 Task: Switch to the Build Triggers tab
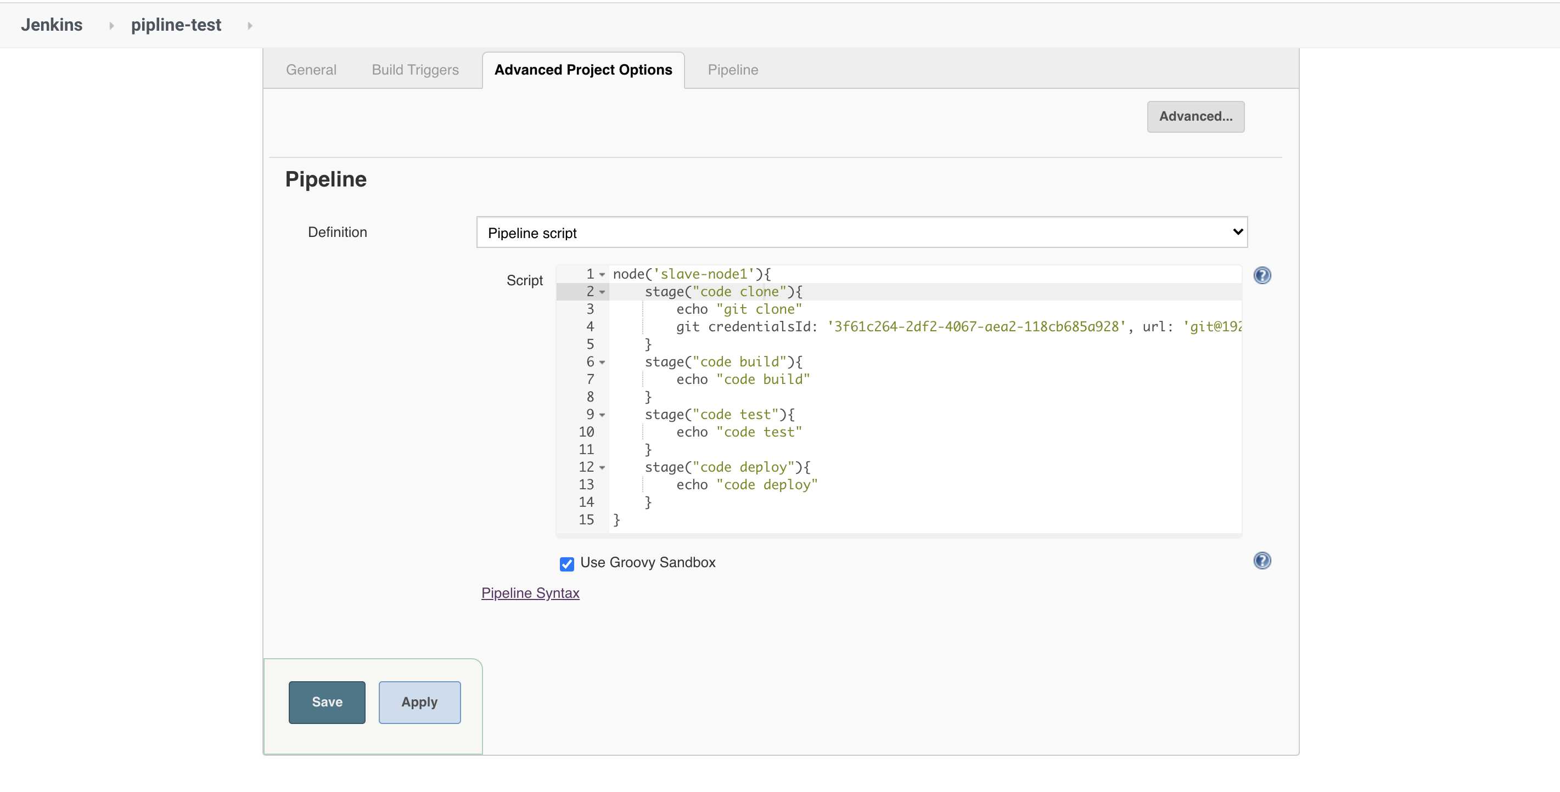click(x=416, y=69)
